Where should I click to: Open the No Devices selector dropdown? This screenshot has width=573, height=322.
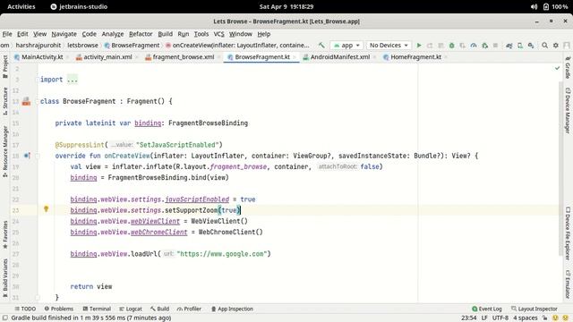tap(389, 46)
